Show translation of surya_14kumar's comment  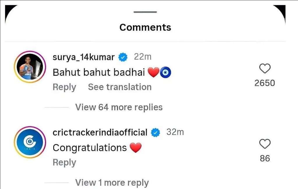click(120, 87)
